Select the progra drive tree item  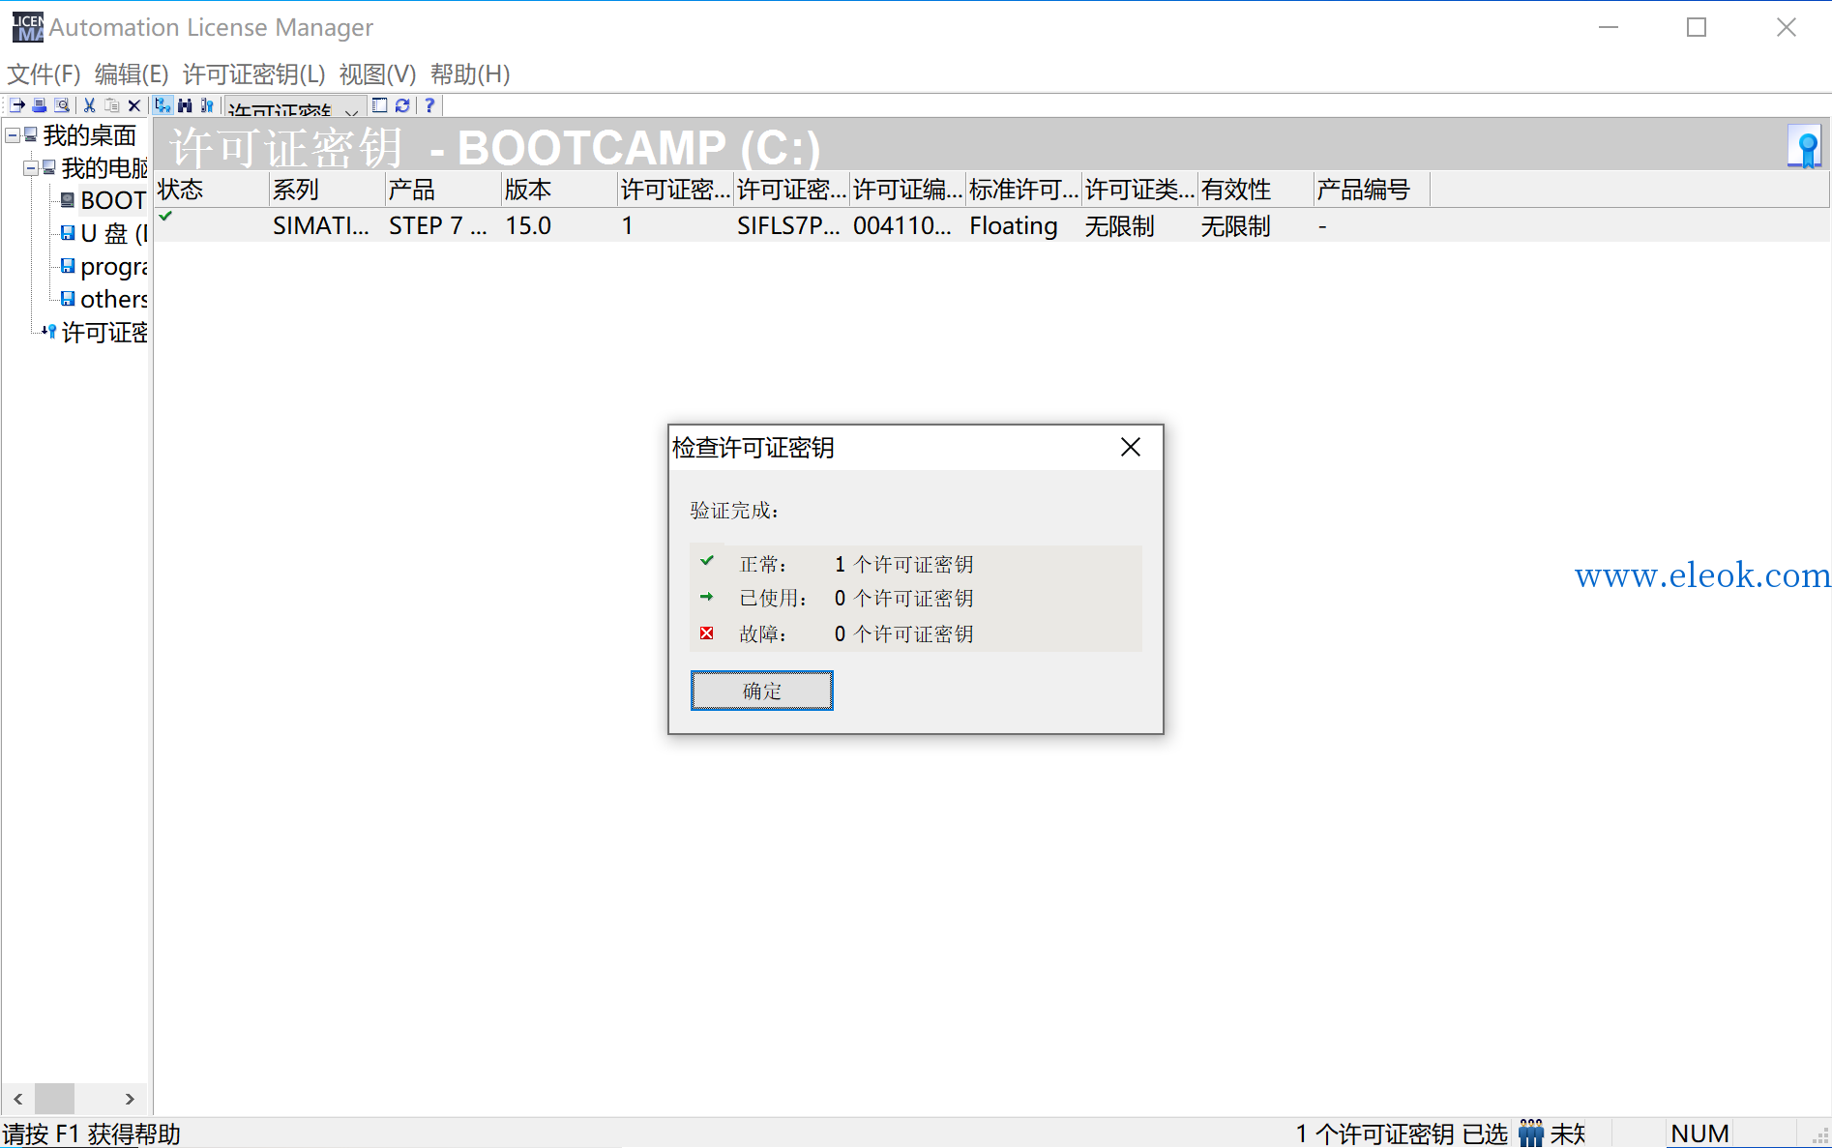point(113,266)
